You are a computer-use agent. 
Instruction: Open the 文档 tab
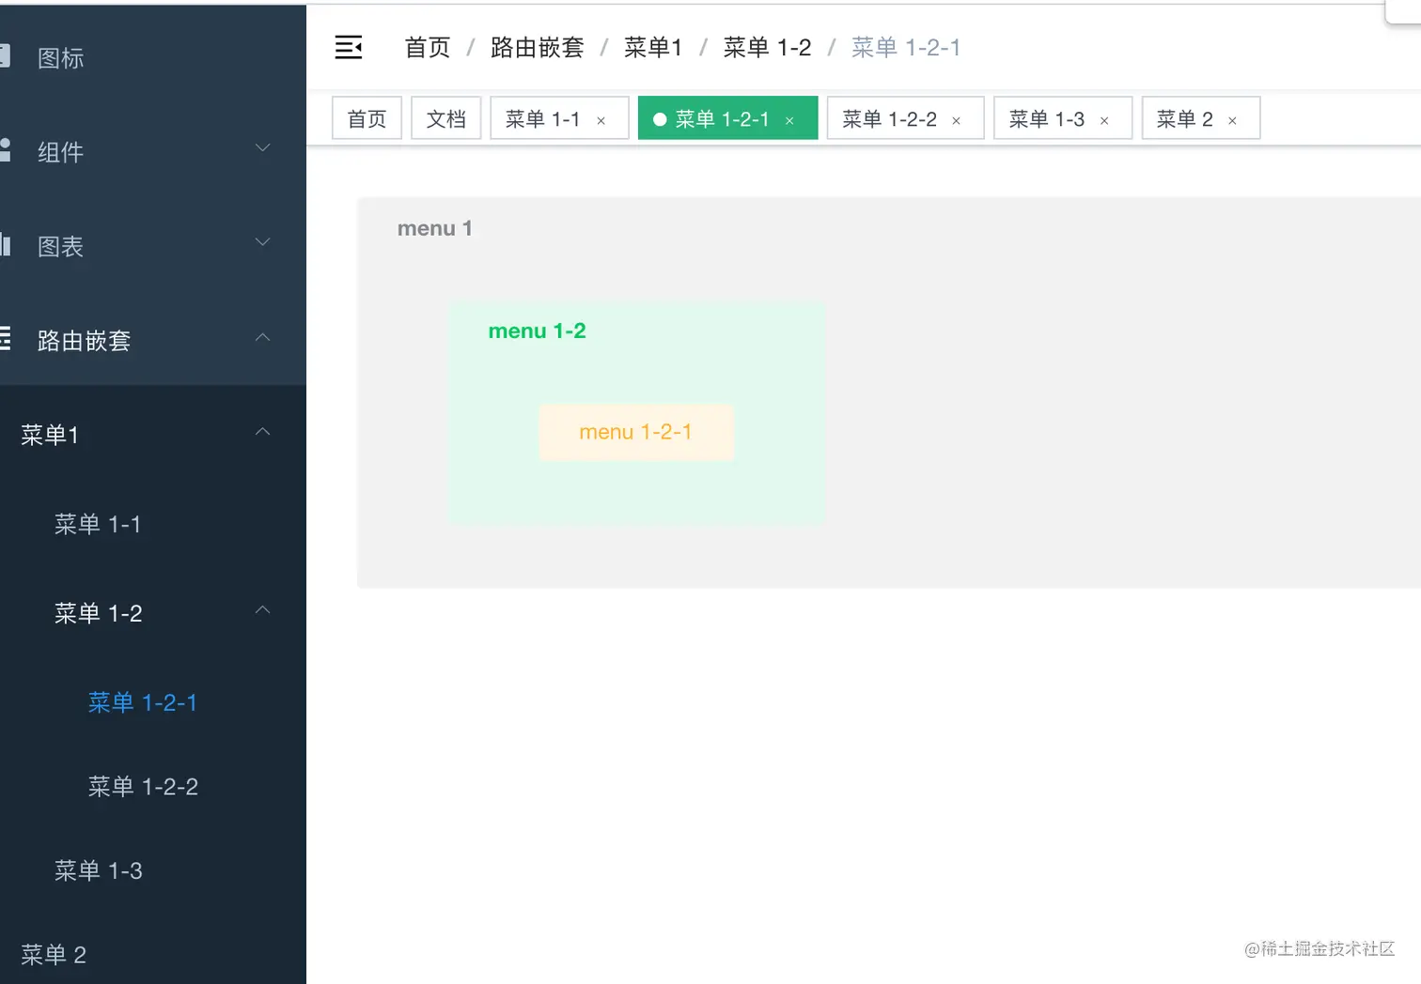pyautogui.click(x=446, y=118)
